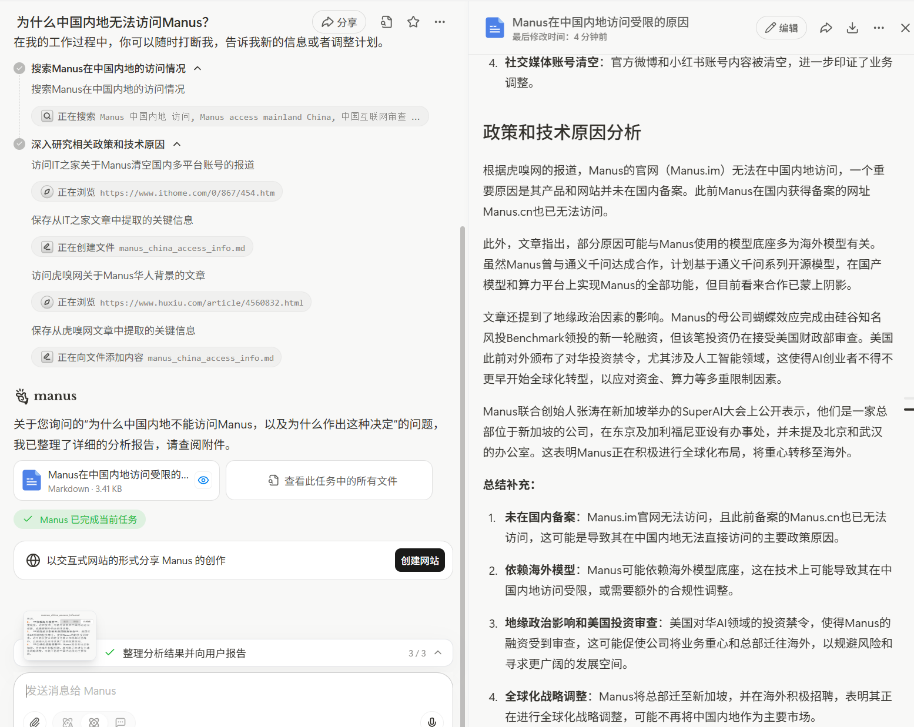Click the 总结补充 subheading
This screenshot has width=914, height=727.
[x=509, y=485]
